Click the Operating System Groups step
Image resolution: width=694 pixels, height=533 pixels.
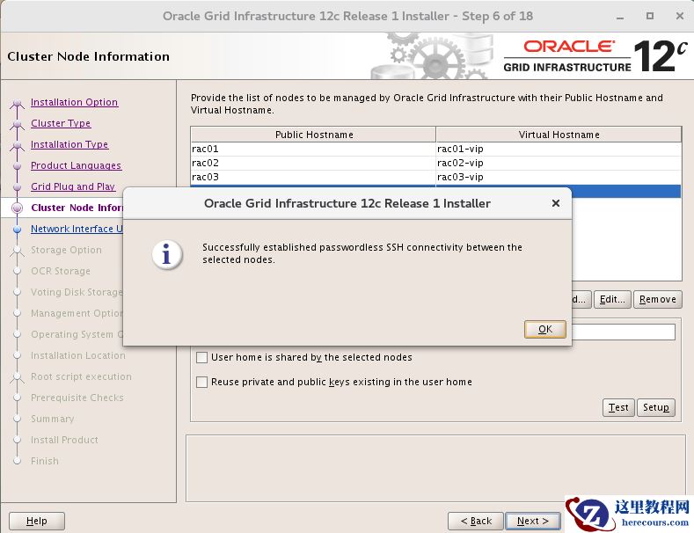pos(77,334)
